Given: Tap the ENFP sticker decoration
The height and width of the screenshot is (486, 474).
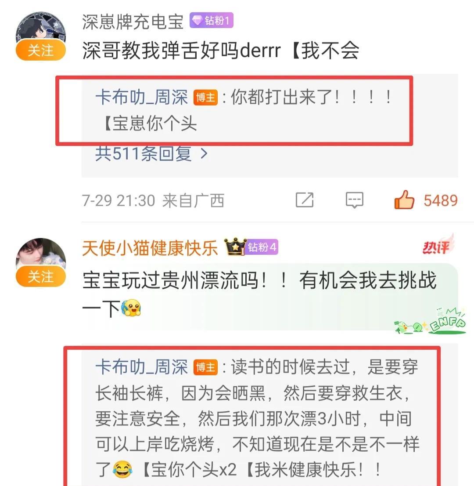Looking at the screenshot, I should 431,321.
